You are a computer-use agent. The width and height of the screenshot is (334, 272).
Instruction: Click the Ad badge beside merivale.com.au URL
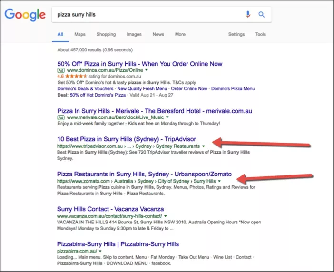(x=60, y=117)
